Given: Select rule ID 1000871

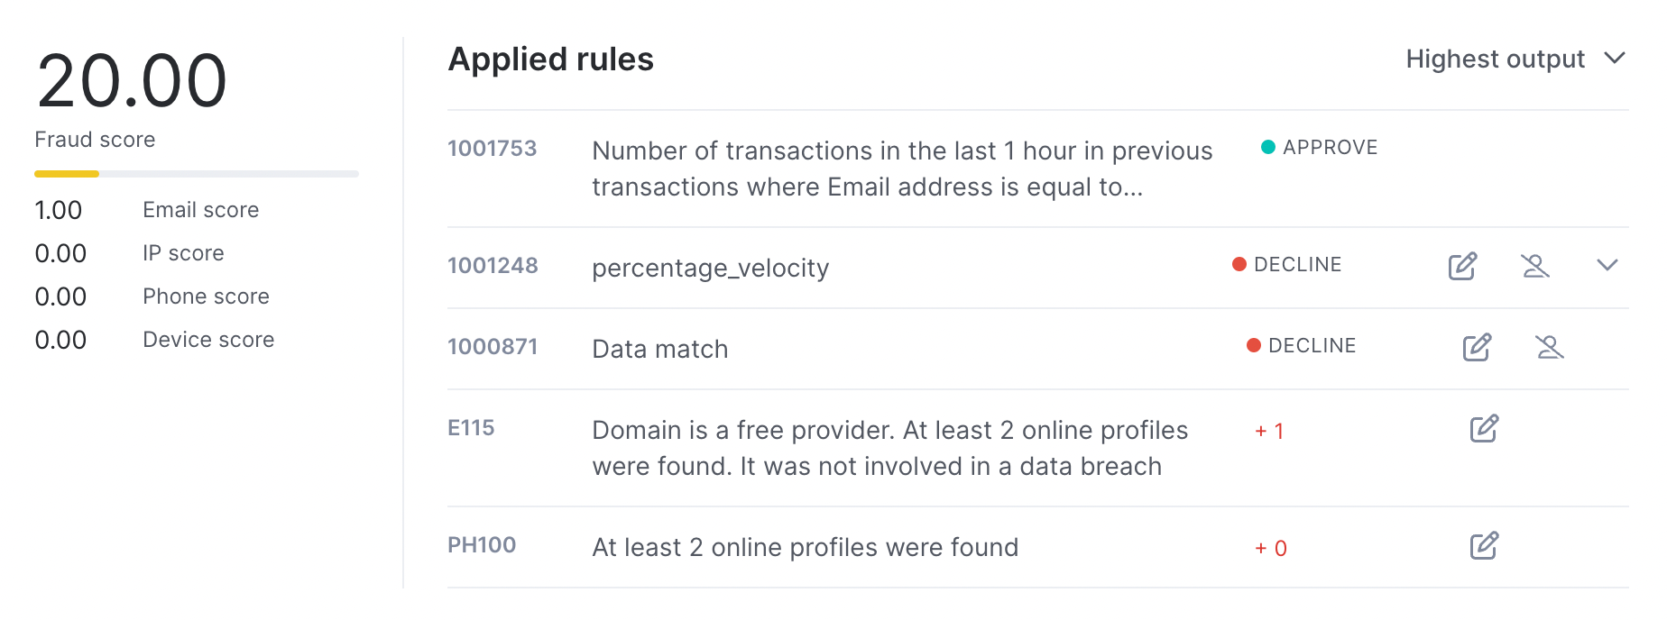Looking at the screenshot, I should [x=493, y=347].
